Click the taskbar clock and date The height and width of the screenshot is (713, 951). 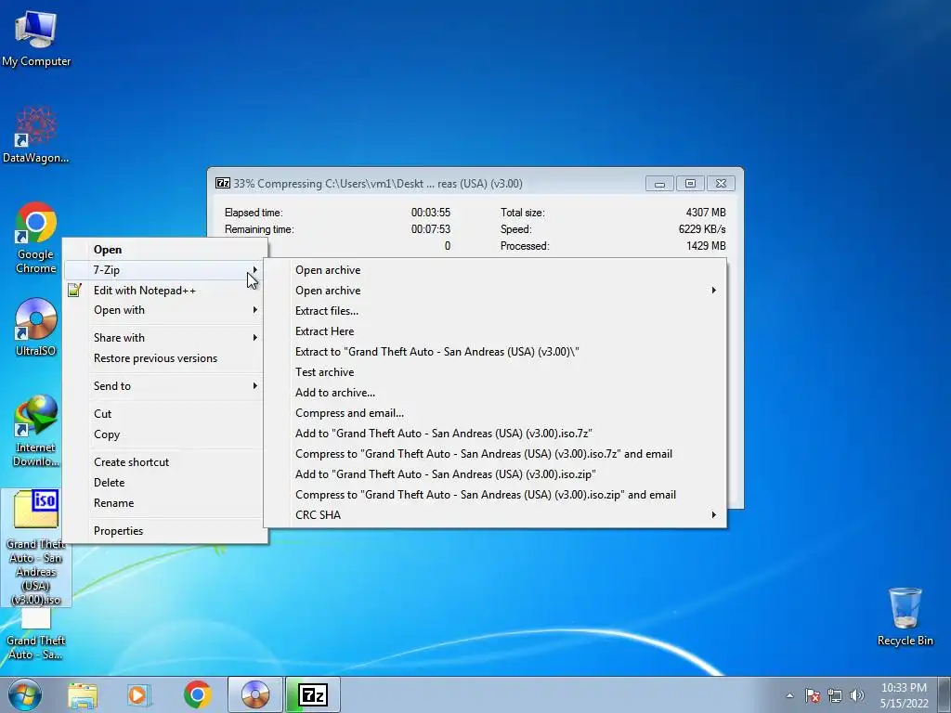pos(904,695)
